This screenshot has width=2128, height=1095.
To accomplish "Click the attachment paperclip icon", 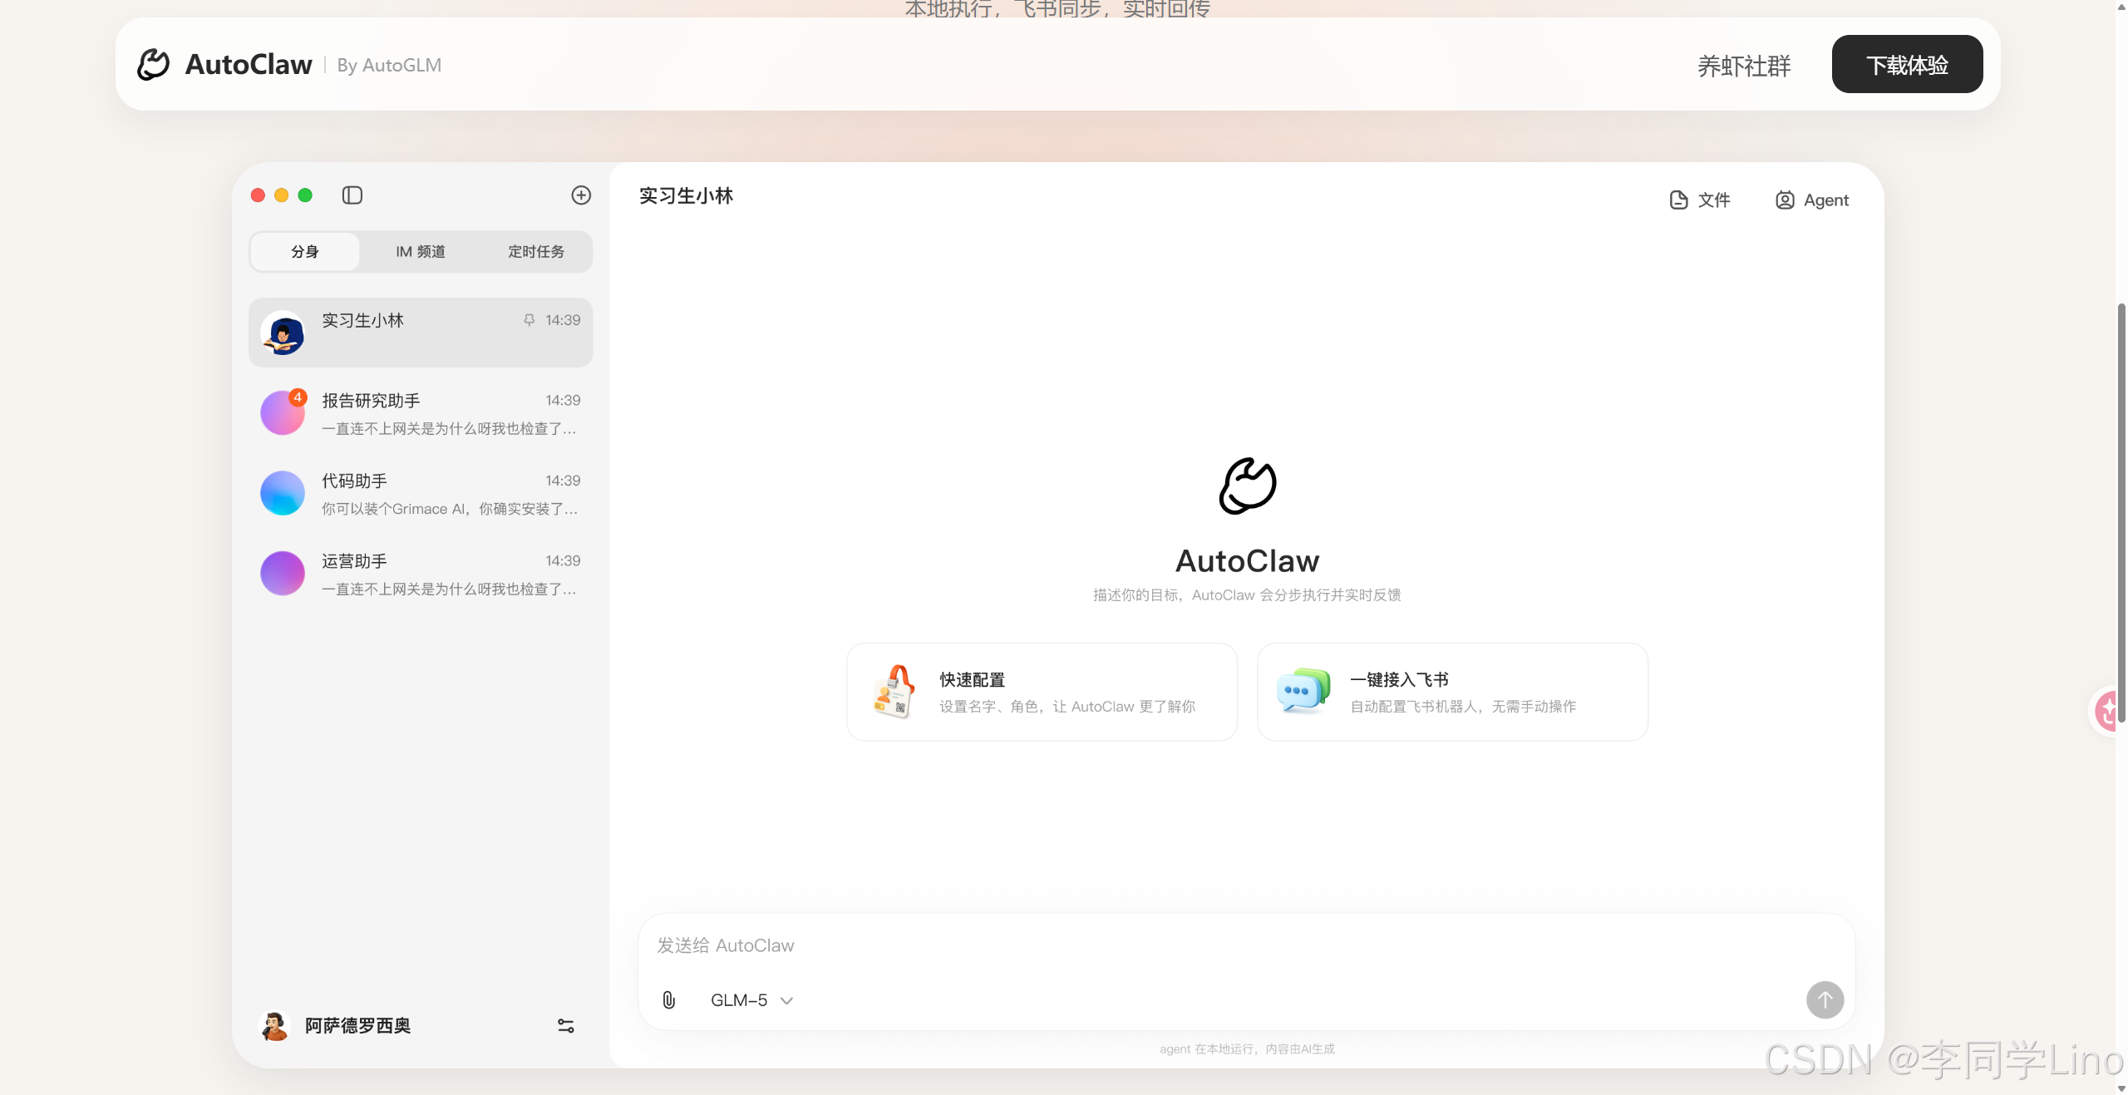I will 669,1000.
